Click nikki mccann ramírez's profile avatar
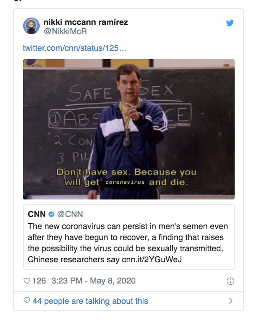 tap(31, 26)
